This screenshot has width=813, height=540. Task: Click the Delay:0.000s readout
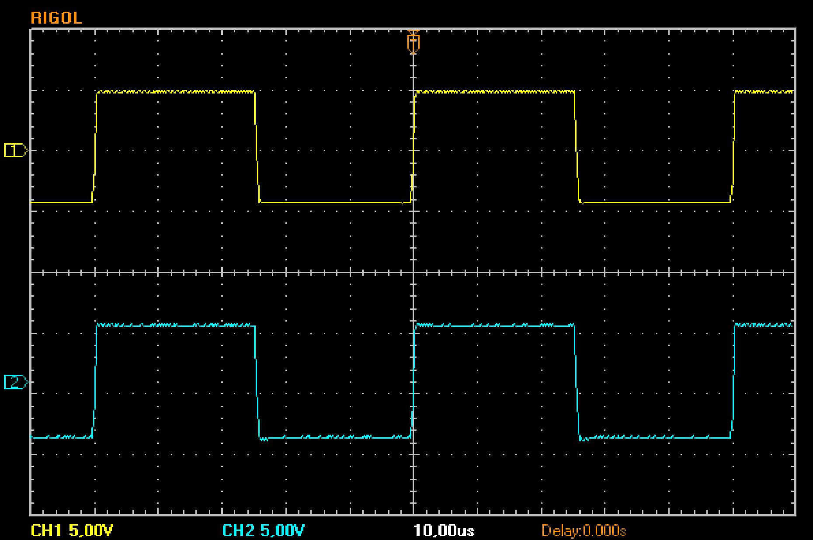coord(584,530)
